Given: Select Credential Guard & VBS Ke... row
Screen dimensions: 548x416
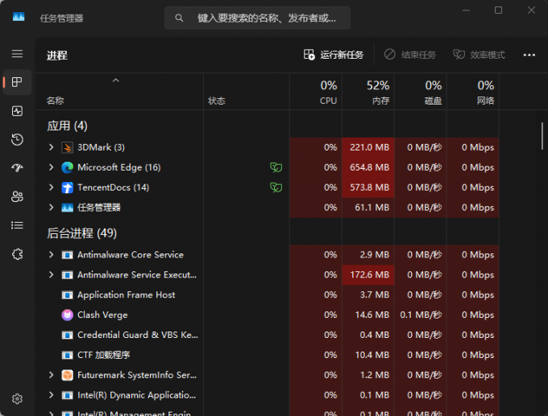Looking at the screenshot, I should 268,335.
